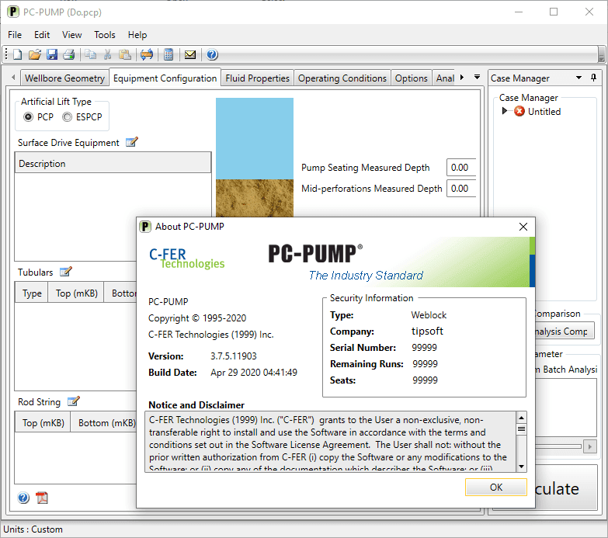Click version number 3.7.5.11903
608x538 pixels.
(x=234, y=356)
